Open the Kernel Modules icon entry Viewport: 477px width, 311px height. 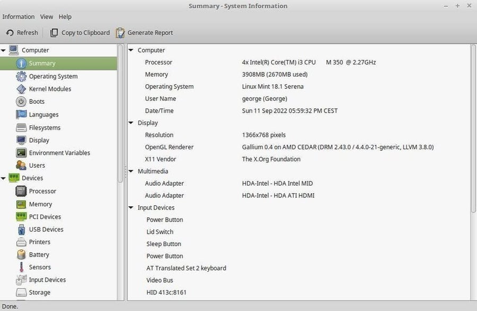click(x=21, y=89)
